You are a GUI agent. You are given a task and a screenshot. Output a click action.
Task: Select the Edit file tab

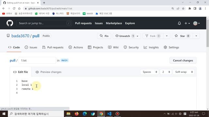coord(21,72)
